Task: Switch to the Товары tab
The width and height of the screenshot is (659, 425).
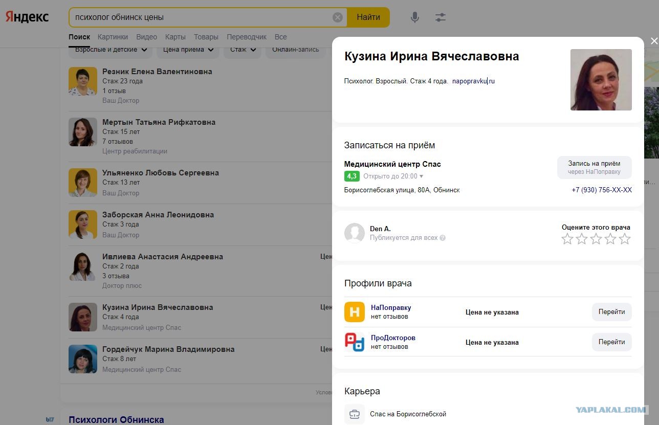Action: 206,37
